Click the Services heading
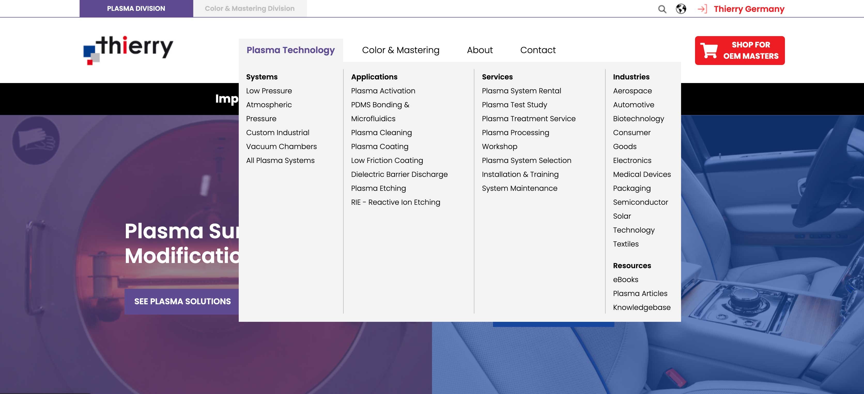Screen dimensions: 864x394 497,77
